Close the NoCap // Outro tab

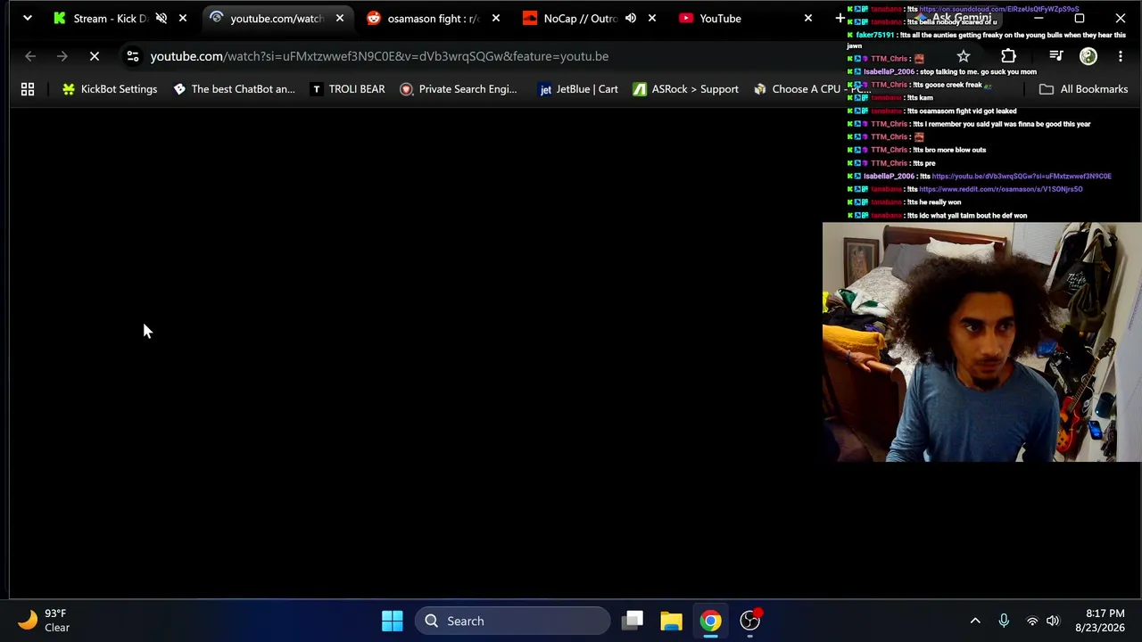click(652, 18)
